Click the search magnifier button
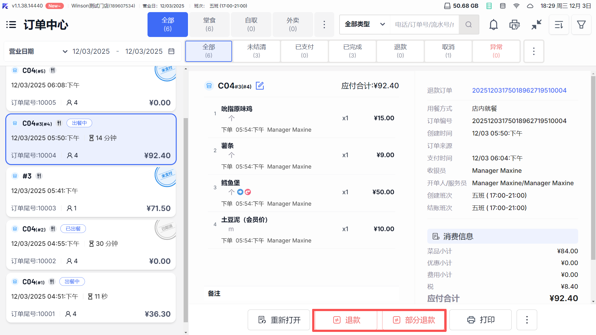This screenshot has height=335, width=596. coord(468,25)
